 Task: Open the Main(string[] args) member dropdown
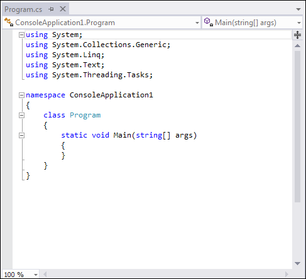tap(299, 23)
